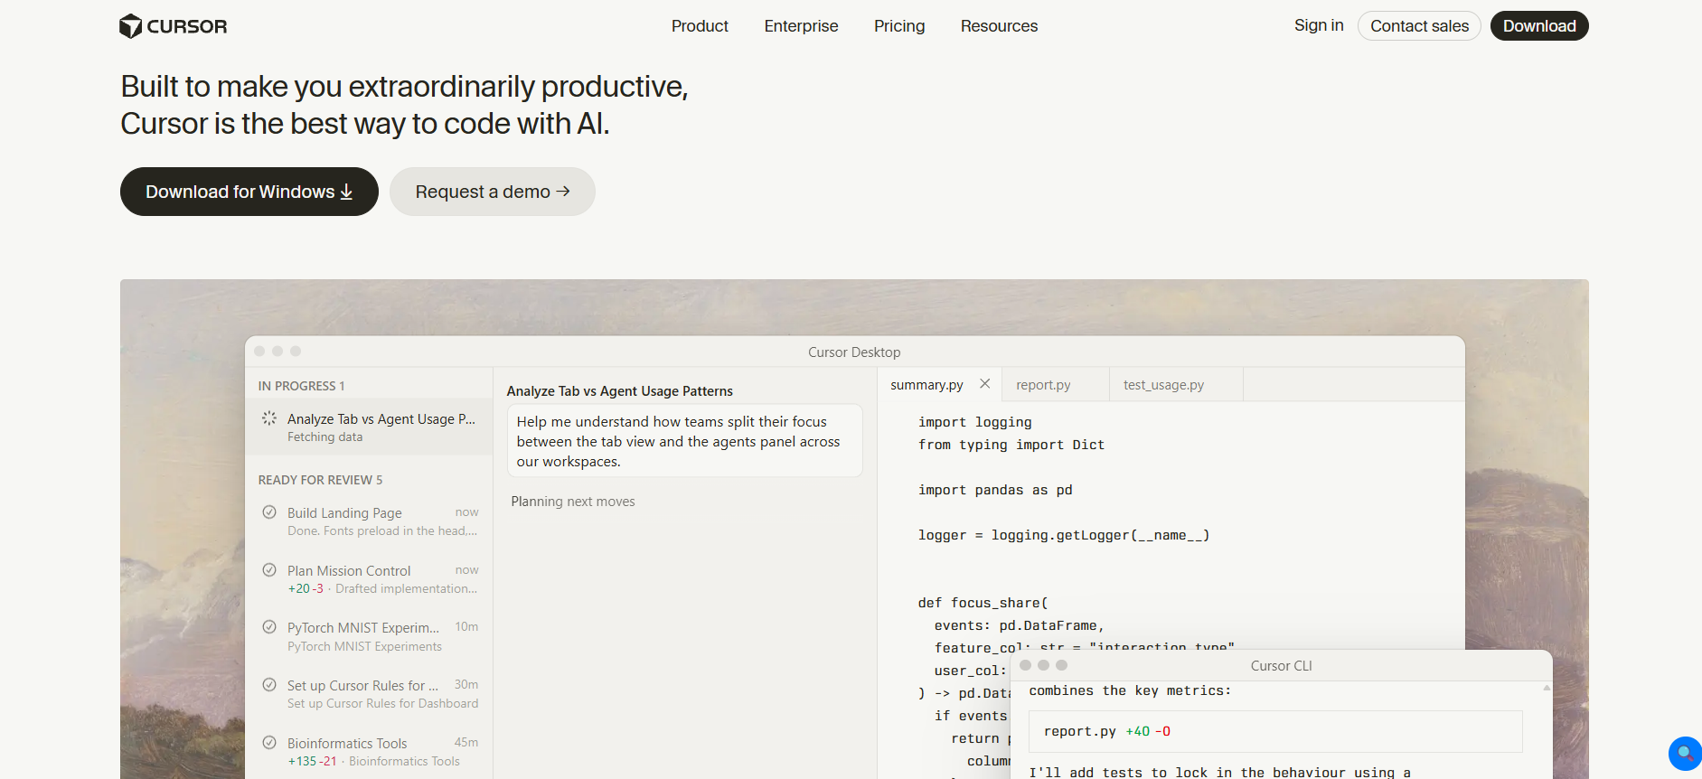Click the Request a demo button
The width and height of the screenshot is (1702, 779).
[x=493, y=192]
